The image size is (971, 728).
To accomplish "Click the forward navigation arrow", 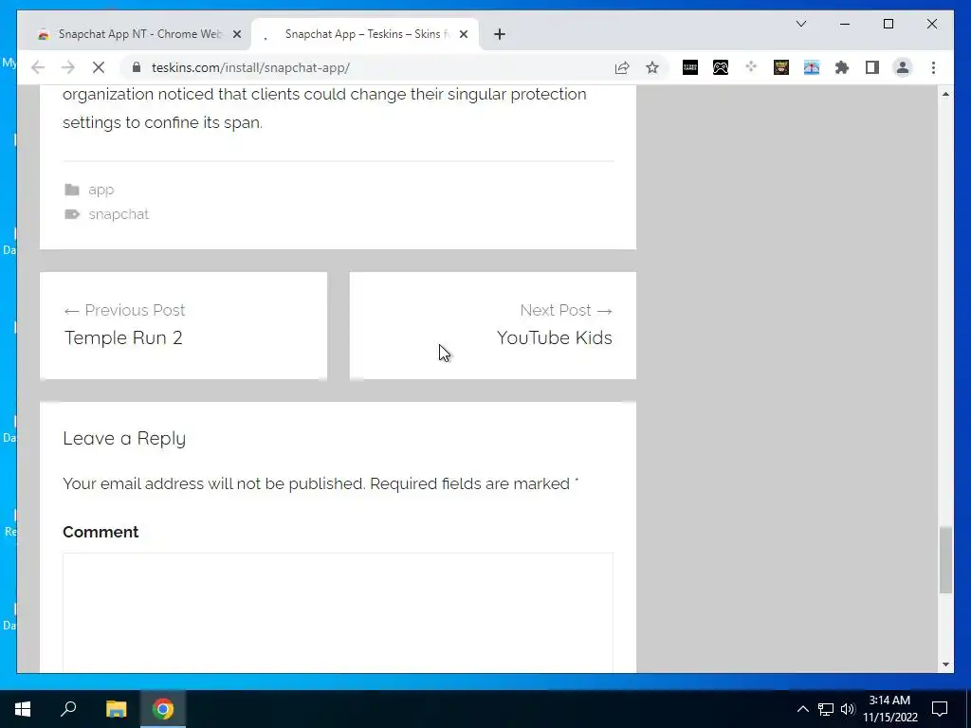I will pos(68,67).
